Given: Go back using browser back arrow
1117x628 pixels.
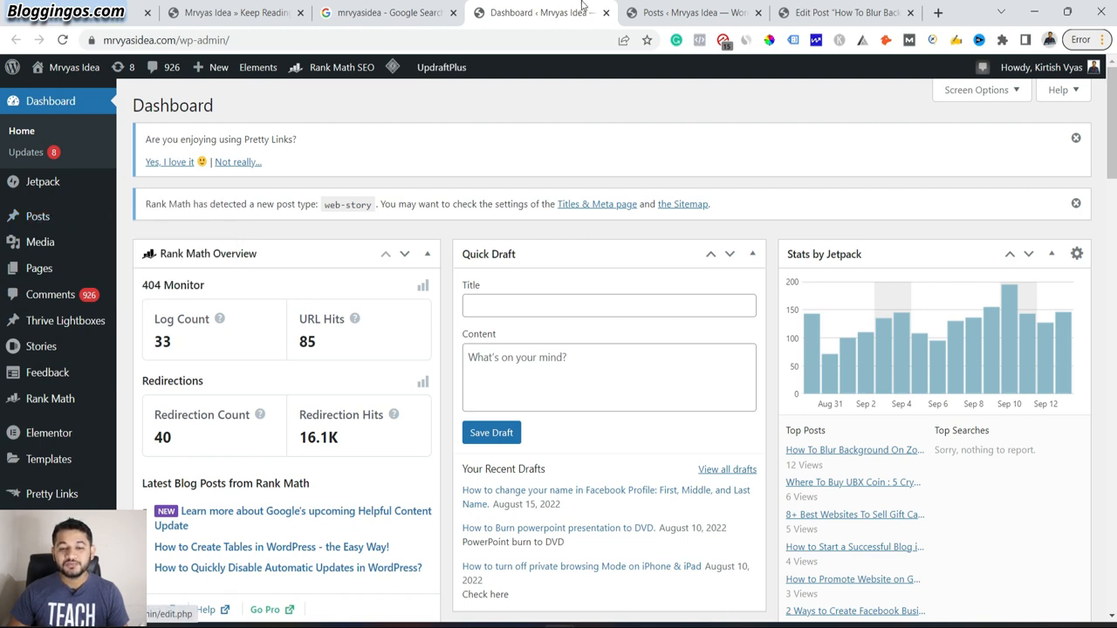Looking at the screenshot, I should [x=16, y=40].
